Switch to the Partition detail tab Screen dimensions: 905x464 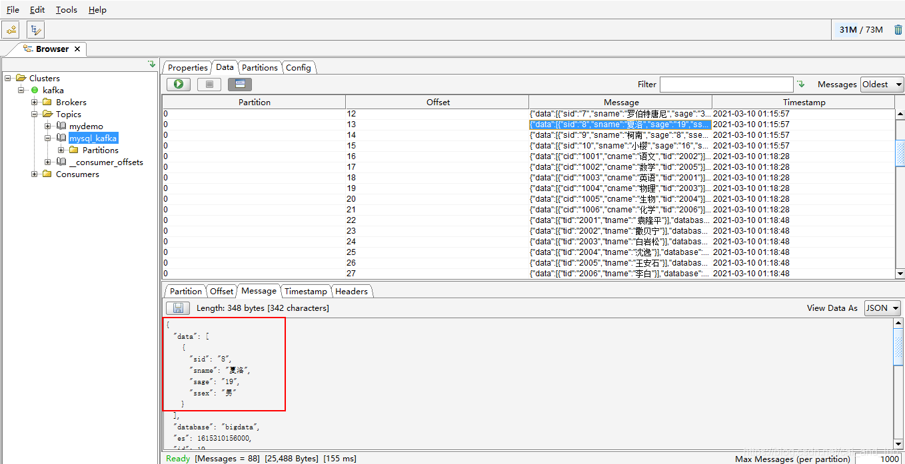tap(185, 292)
